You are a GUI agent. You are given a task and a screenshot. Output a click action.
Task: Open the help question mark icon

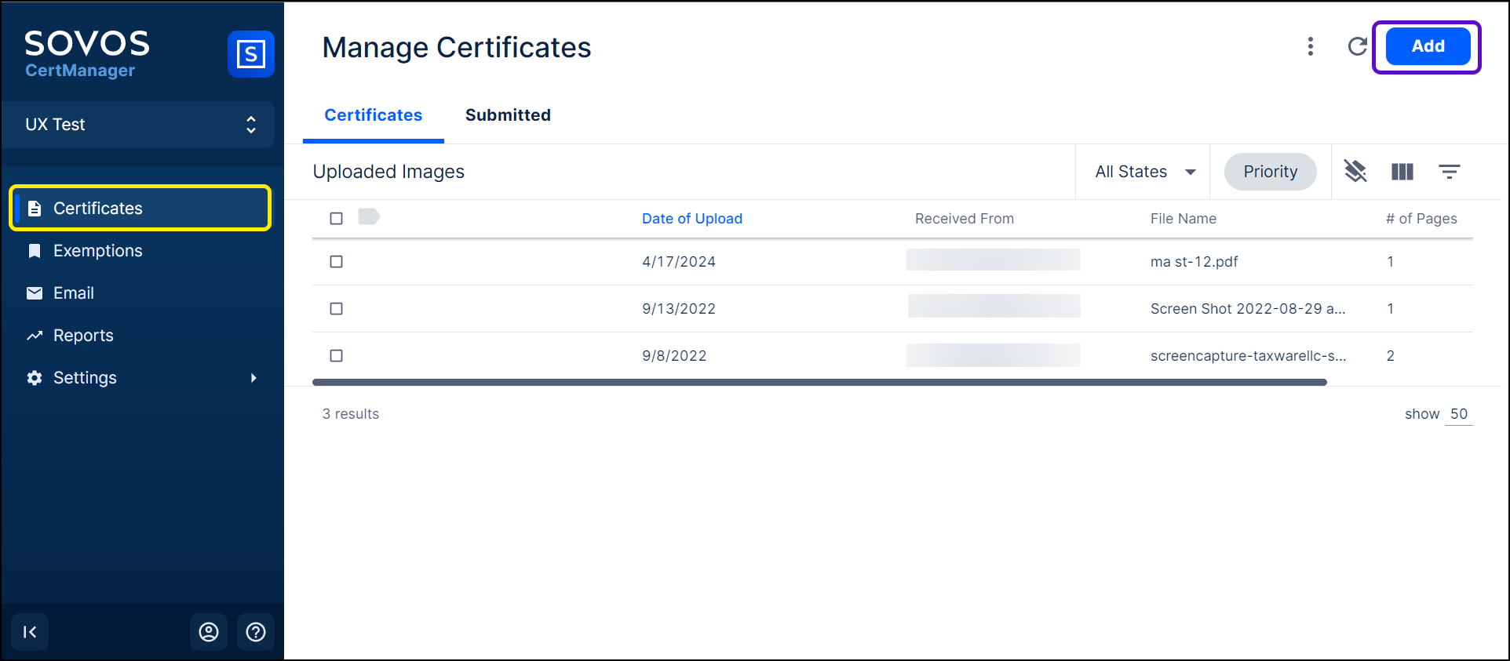[x=256, y=632]
